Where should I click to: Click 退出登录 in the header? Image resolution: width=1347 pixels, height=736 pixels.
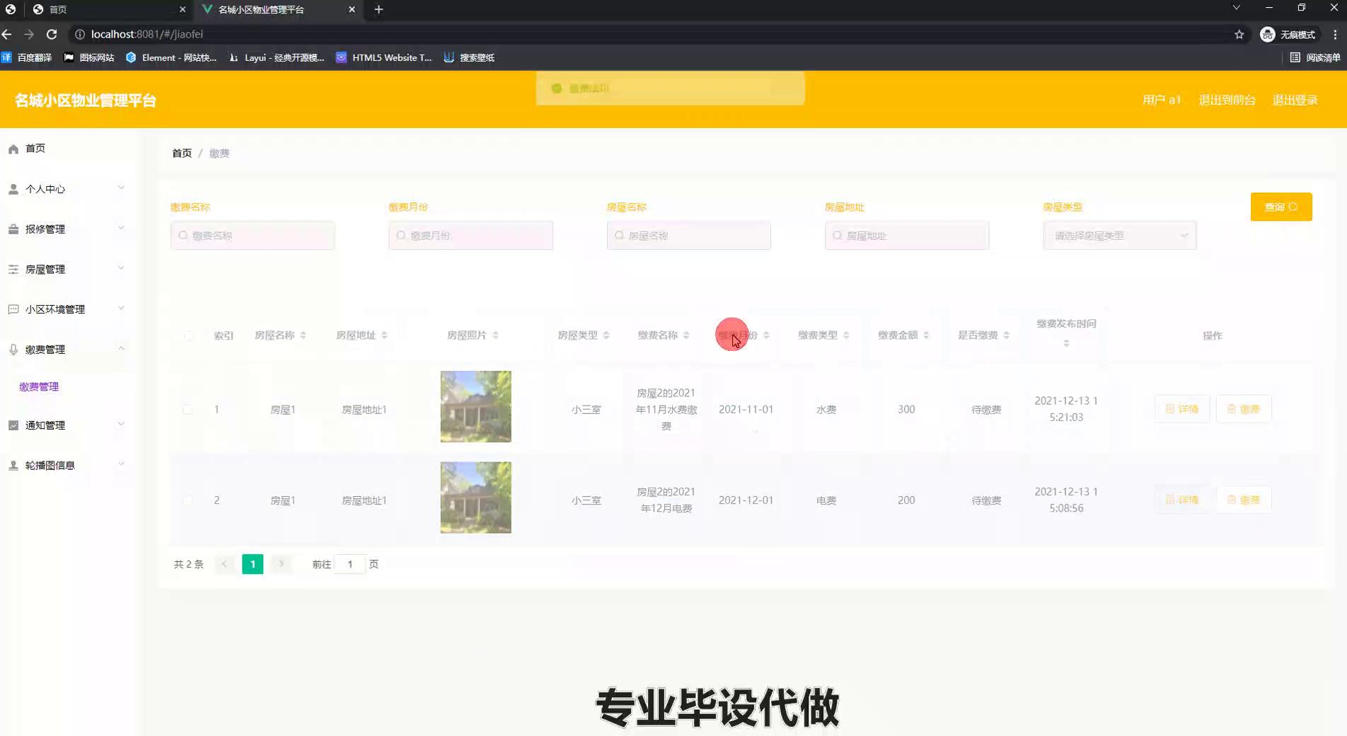point(1295,100)
